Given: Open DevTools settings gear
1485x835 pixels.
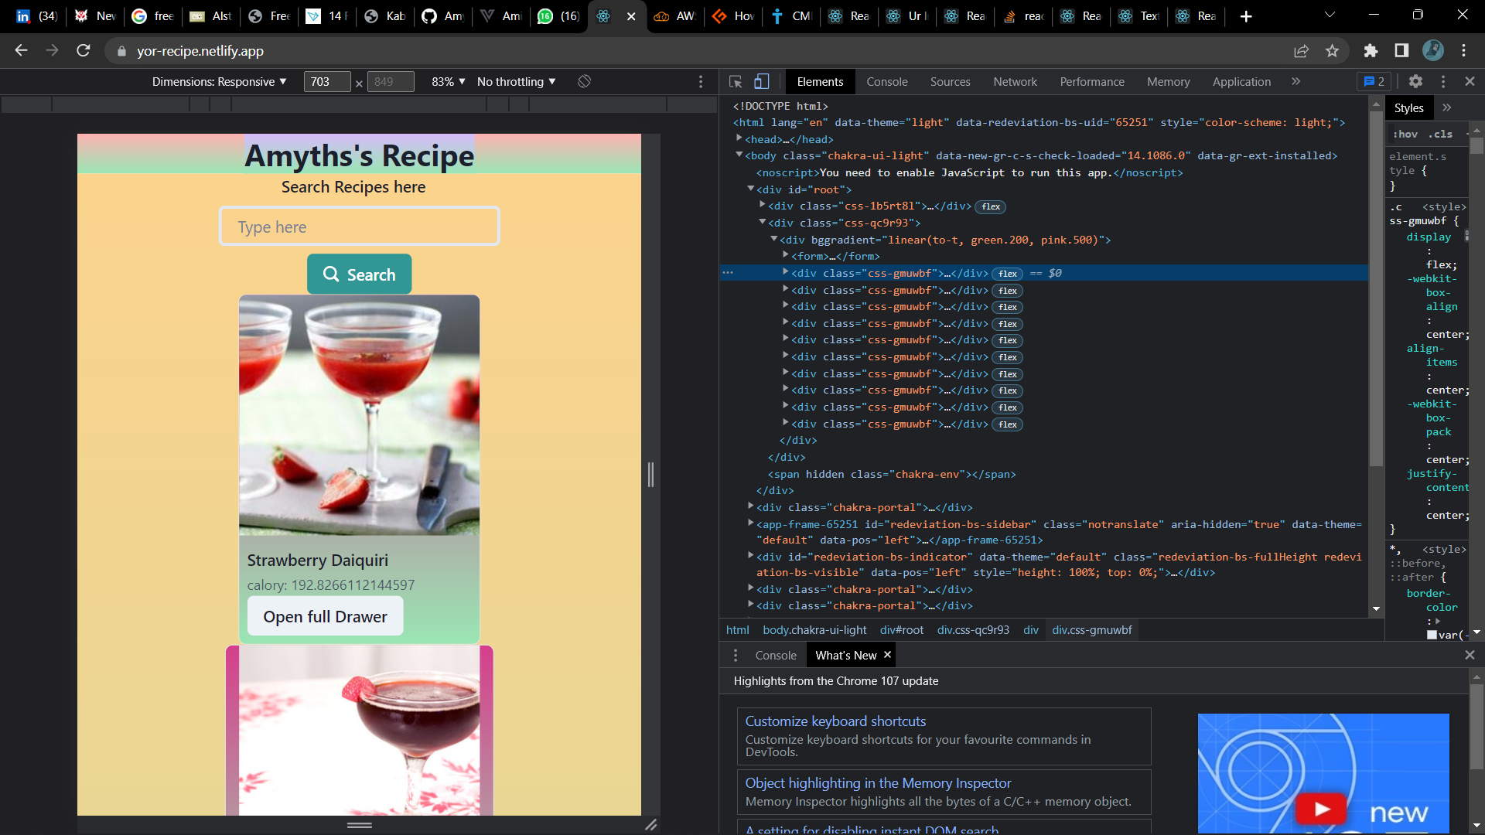Looking at the screenshot, I should coord(1415,81).
